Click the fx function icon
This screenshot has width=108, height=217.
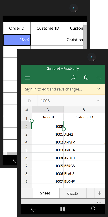tap(29, 100)
